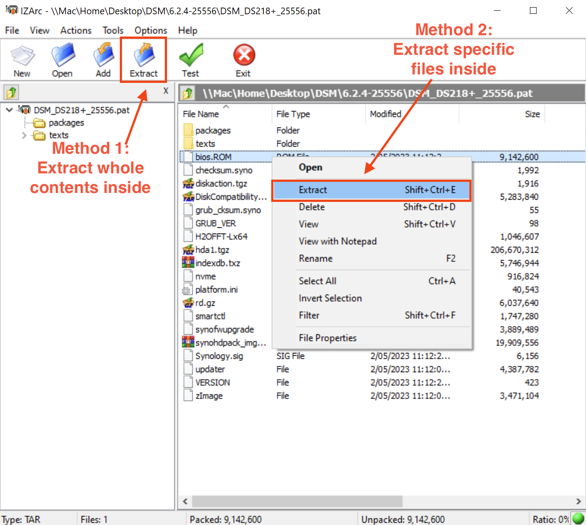The height and width of the screenshot is (525, 586).
Task: Choose Select All in the context menu
Action: [372, 281]
